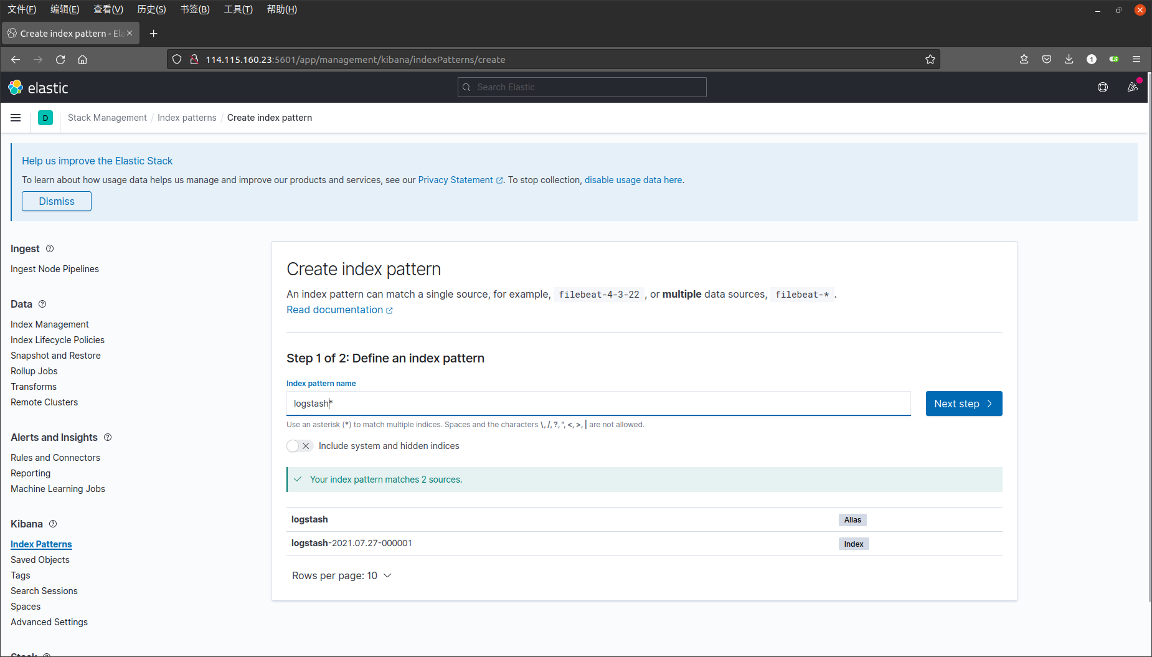The image size is (1152, 657).
Task: Click the Search Elastic box
Action: click(x=582, y=87)
